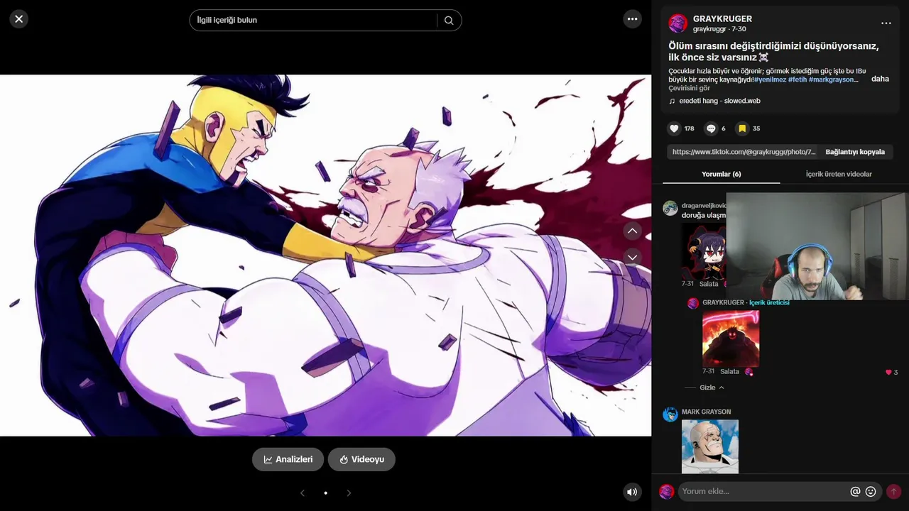
Task: Click "Çevirisini gör" to translate the caption
Action: point(689,88)
